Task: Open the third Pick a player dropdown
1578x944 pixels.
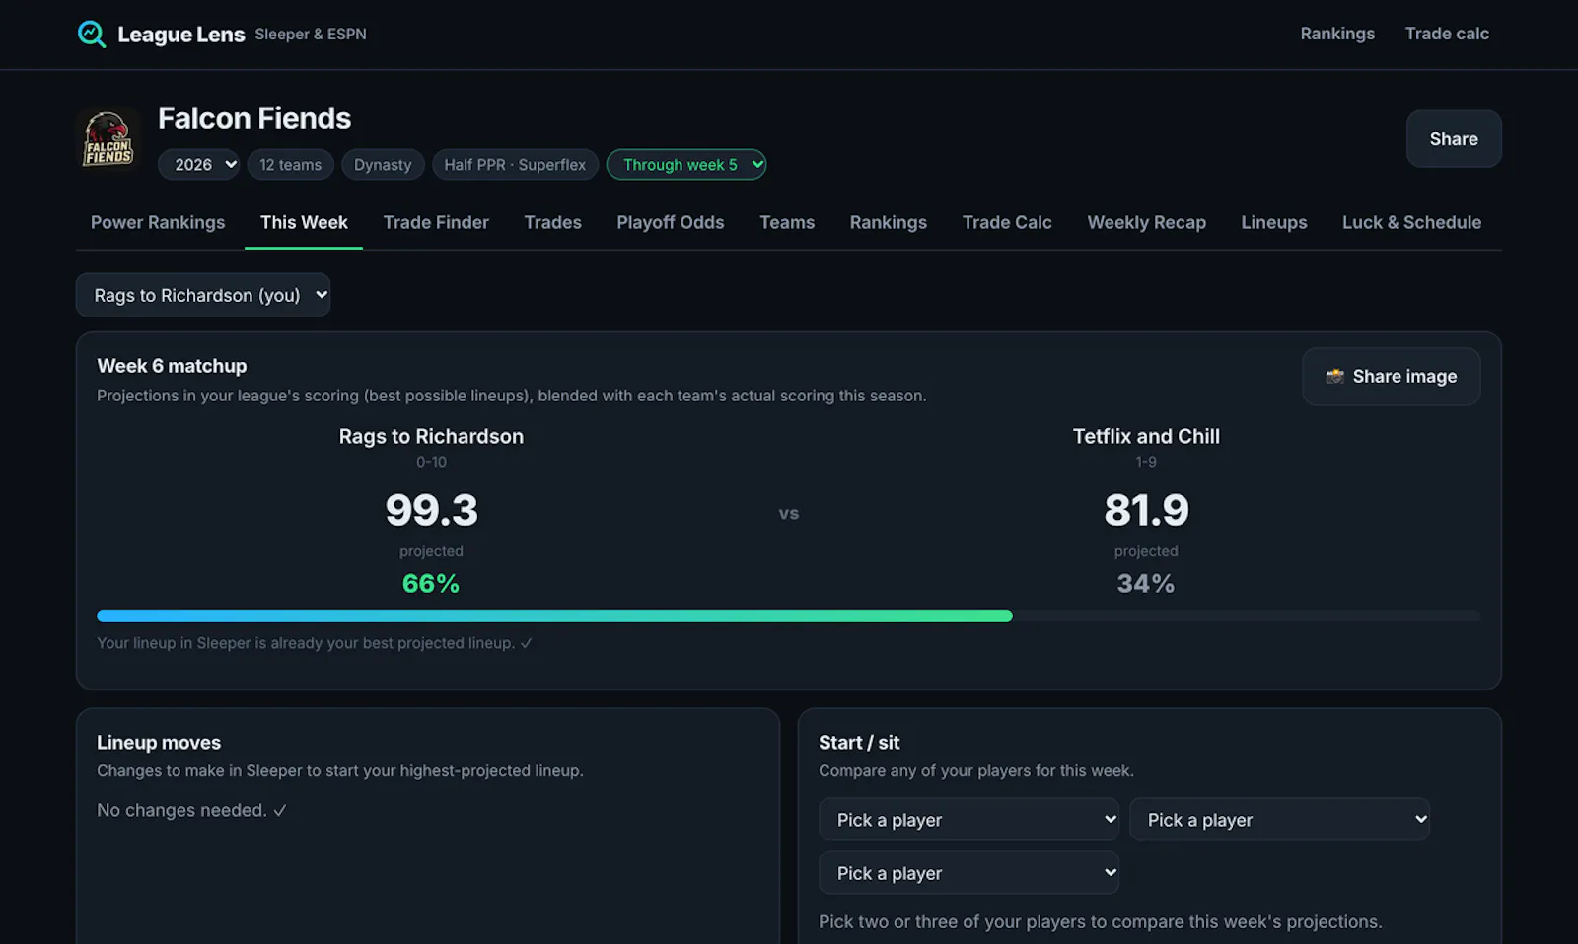Action: 969,873
